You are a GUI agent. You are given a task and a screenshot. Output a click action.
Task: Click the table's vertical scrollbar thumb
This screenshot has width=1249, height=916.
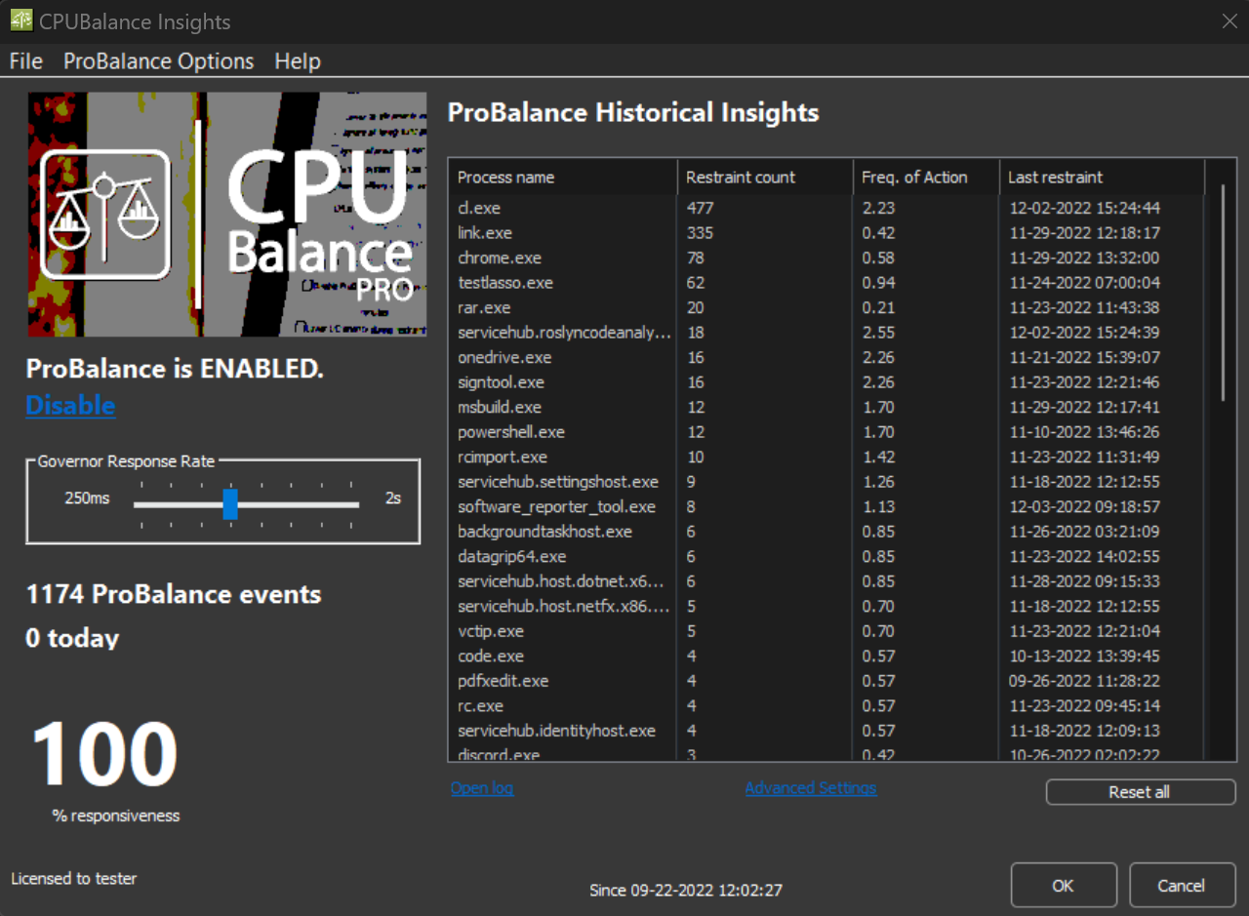point(1222,293)
